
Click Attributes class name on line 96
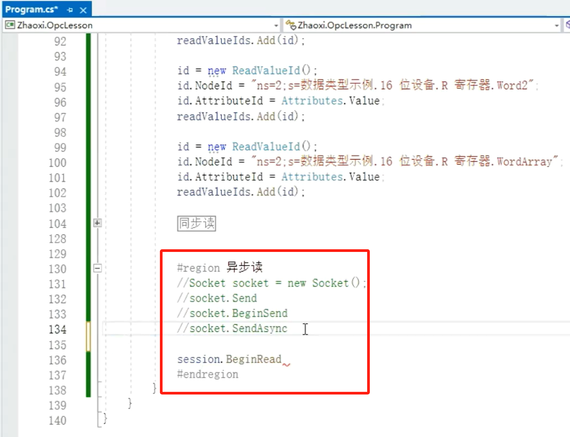pyautogui.click(x=312, y=101)
